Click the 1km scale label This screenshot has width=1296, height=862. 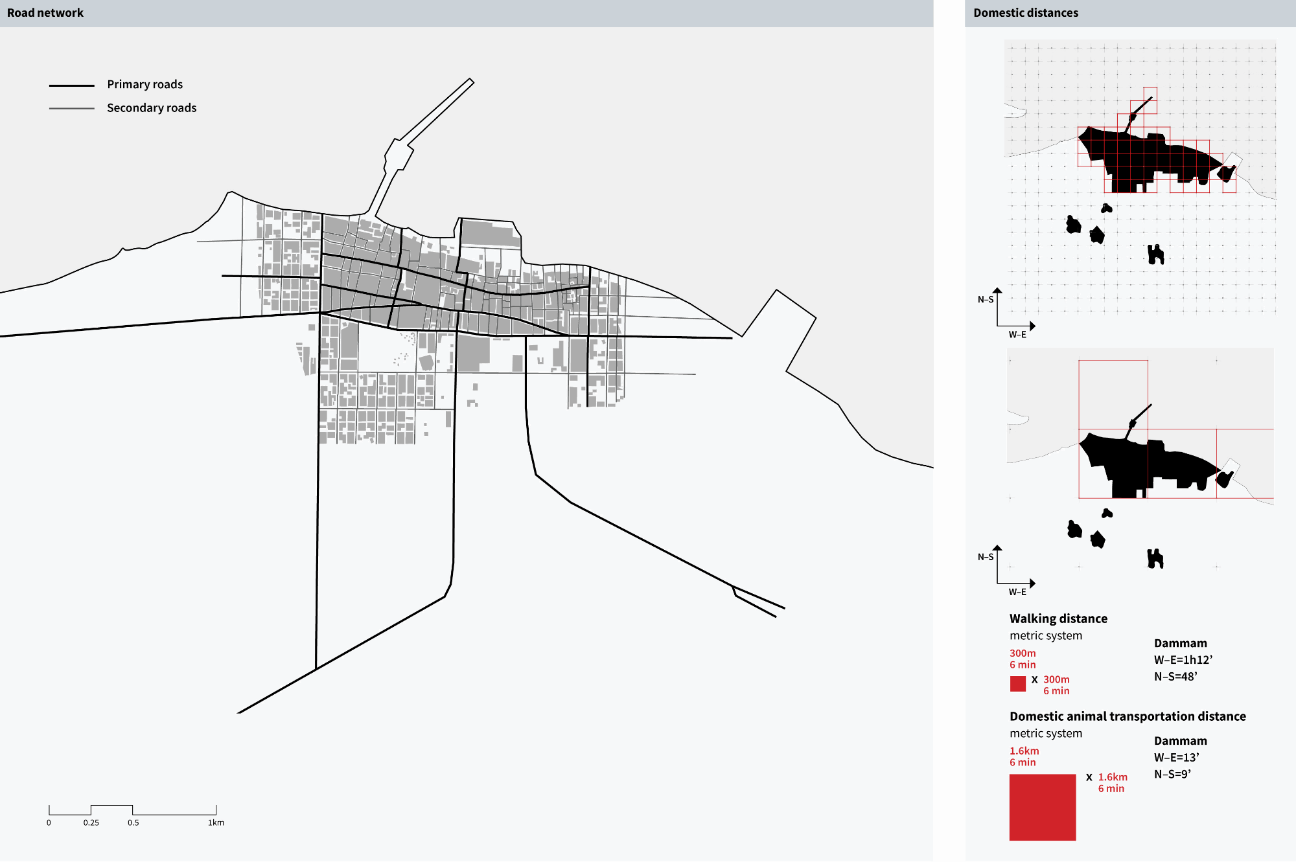point(216,823)
